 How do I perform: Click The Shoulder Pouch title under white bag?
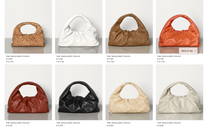click(x=68, y=56)
